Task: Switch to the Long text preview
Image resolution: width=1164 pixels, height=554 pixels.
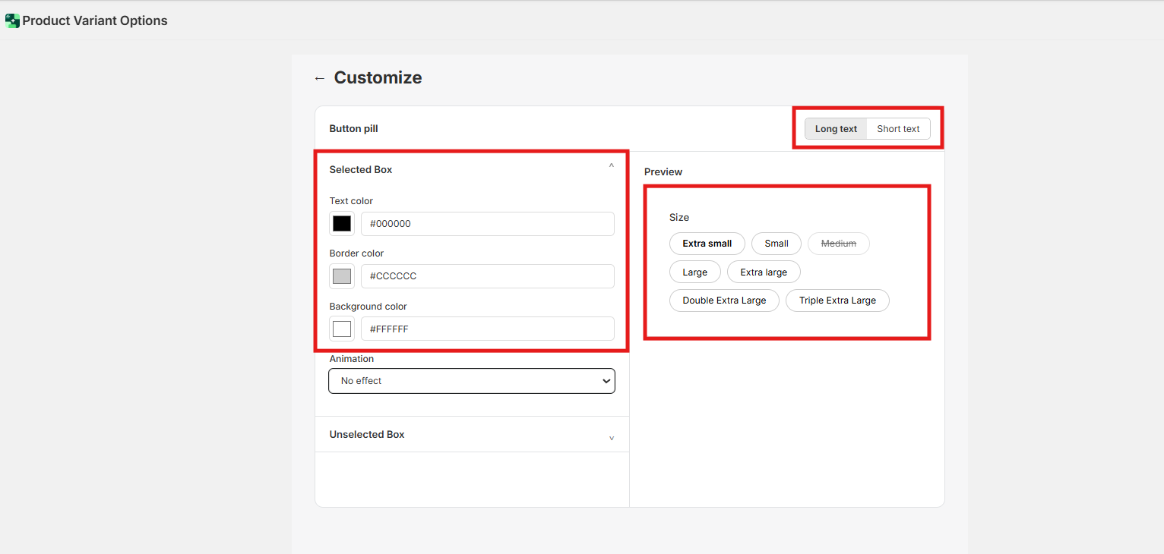Action: click(836, 129)
